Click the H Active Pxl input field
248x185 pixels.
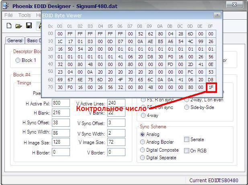coord(61,103)
